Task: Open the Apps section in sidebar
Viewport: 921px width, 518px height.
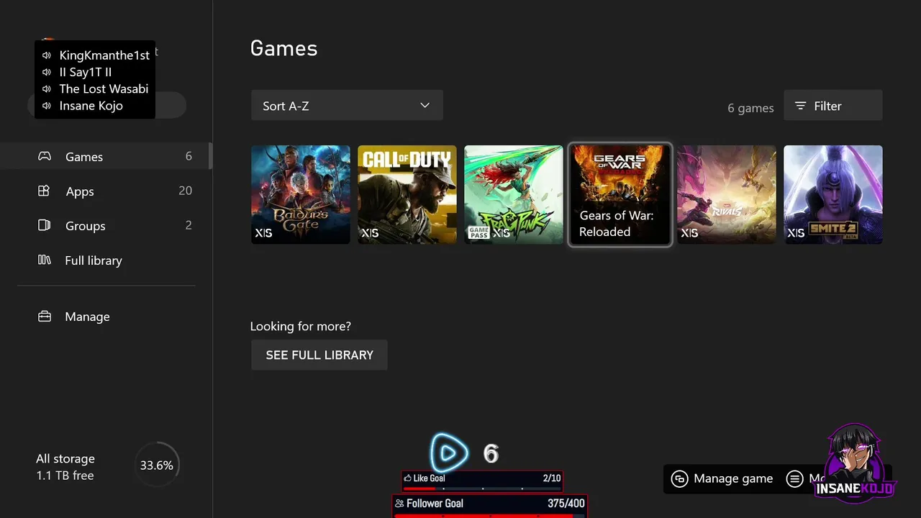Action: 106,191
